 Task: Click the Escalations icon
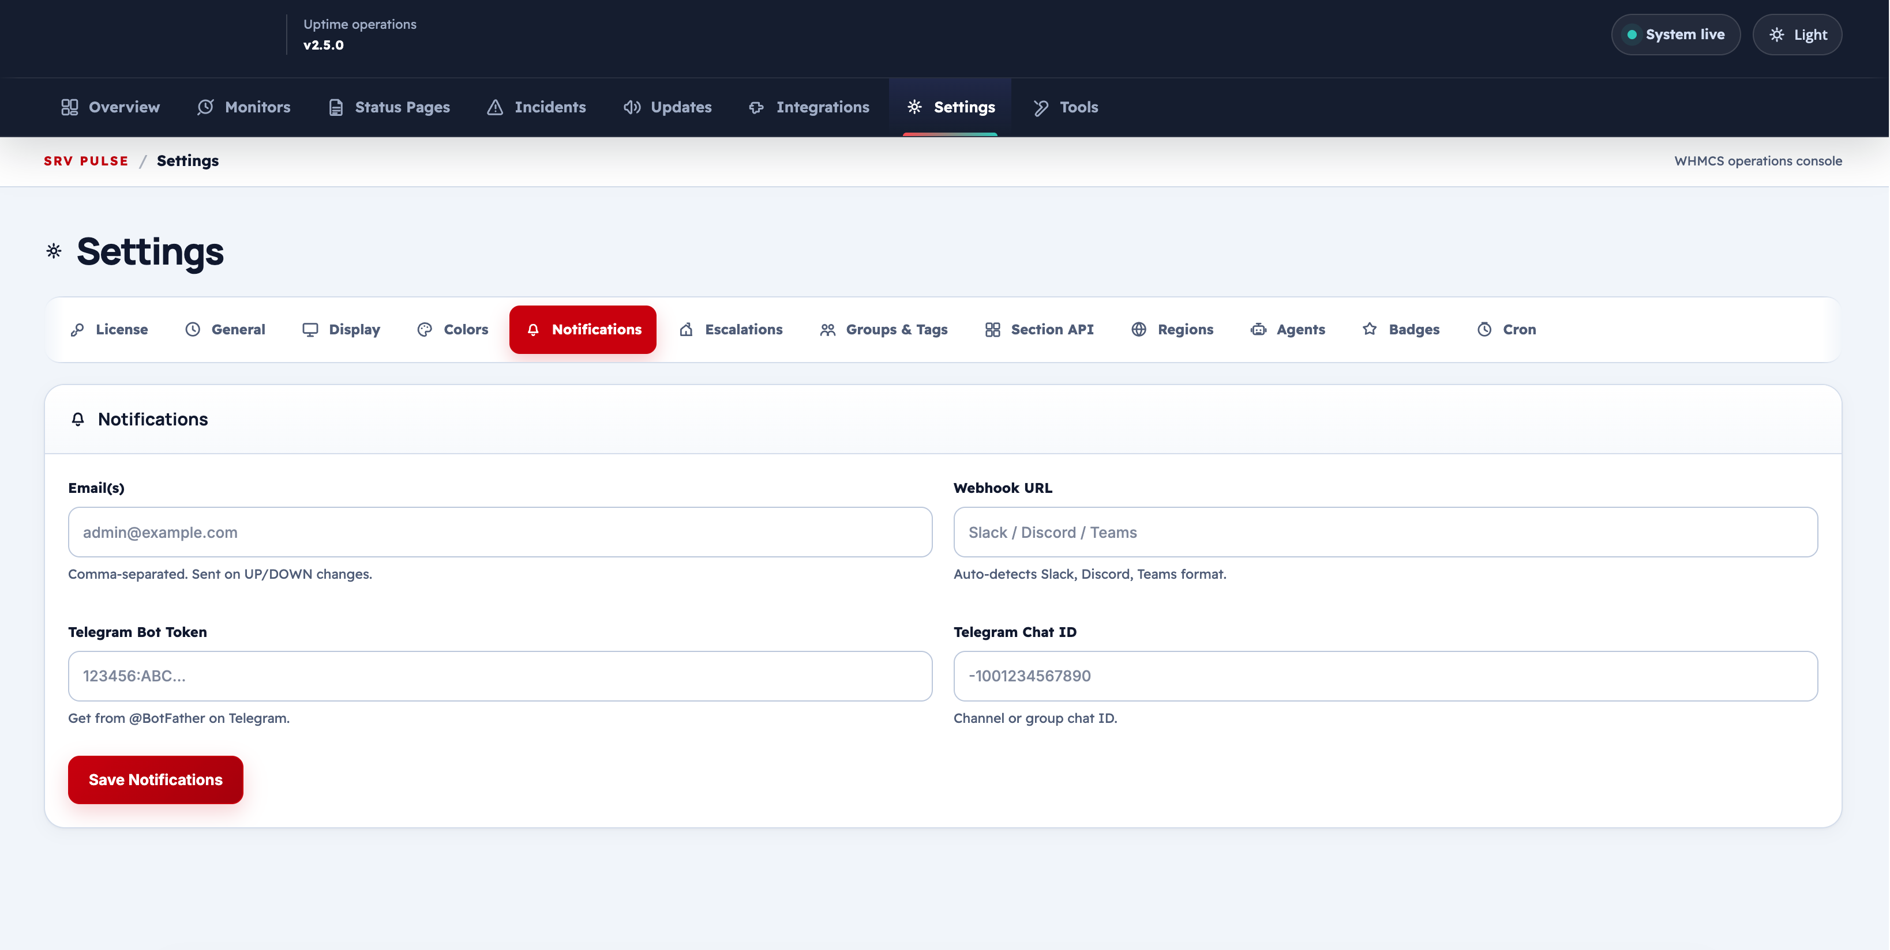(686, 330)
